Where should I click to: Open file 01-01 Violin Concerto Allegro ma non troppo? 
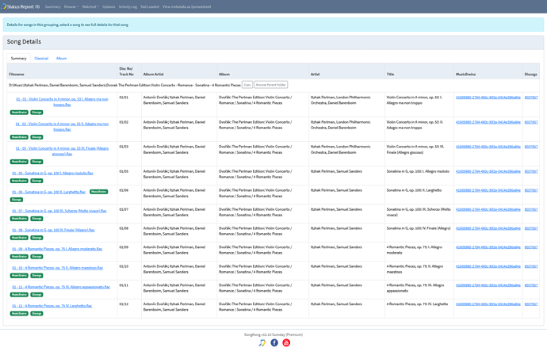[62, 101]
